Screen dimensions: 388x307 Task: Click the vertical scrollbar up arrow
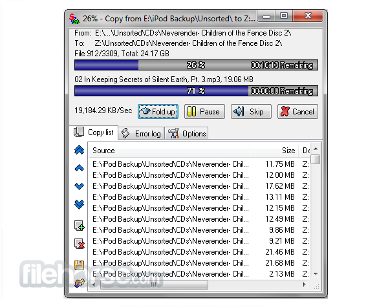[316, 149]
